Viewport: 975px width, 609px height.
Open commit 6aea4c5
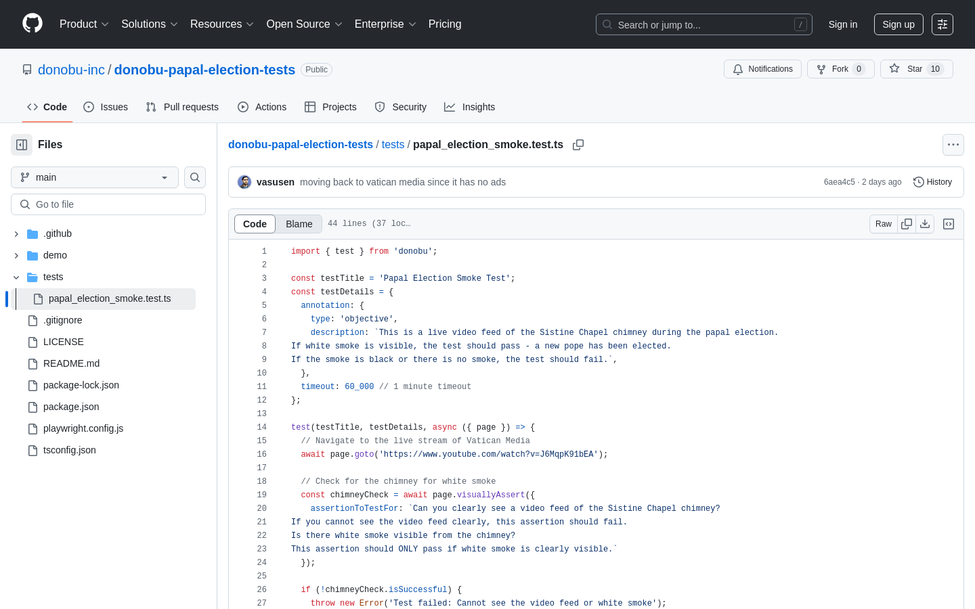[x=840, y=182]
